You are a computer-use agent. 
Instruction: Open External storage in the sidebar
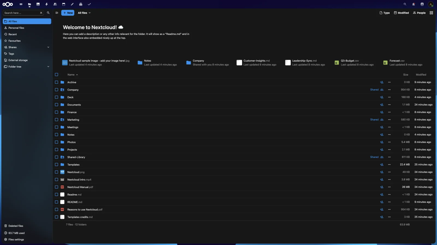tap(27, 60)
